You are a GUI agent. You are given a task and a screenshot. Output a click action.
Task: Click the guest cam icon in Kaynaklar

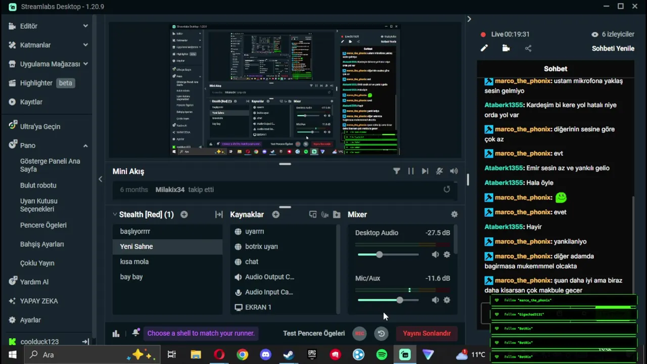click(325, 214)
